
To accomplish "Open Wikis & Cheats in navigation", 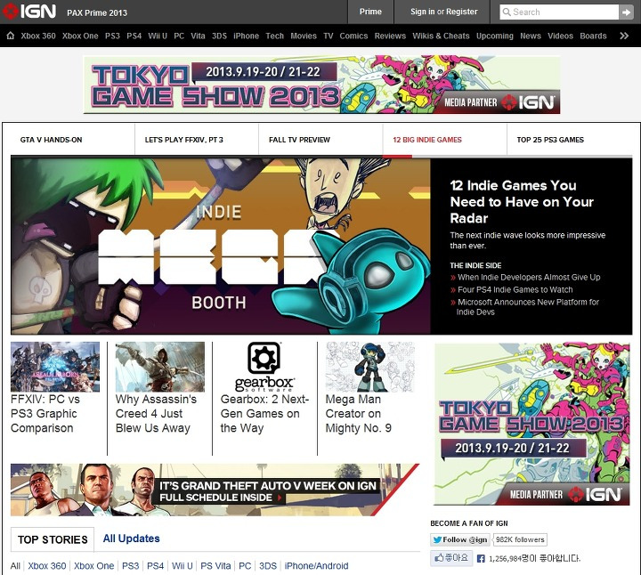I will (x=441, y=36).
